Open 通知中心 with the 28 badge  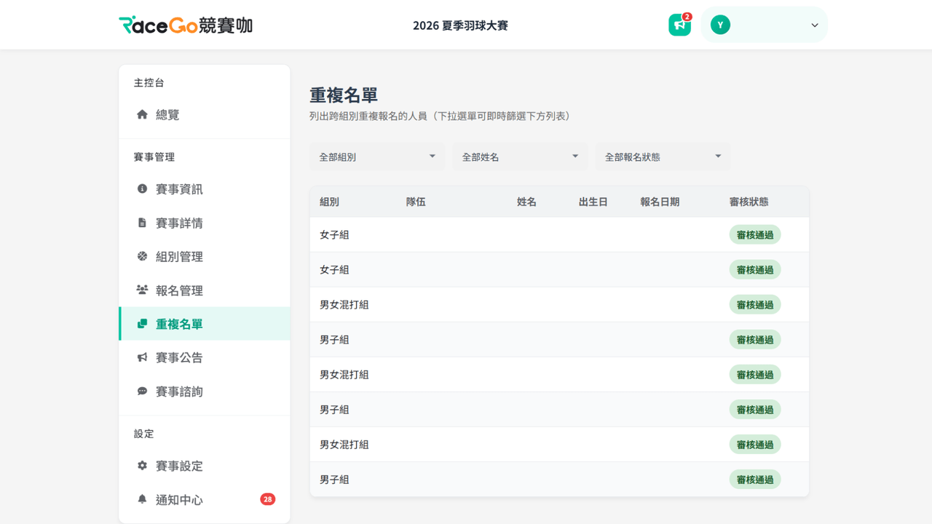205,500
